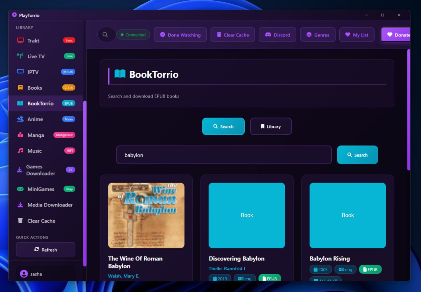This screenshot has width=421, height=292.
Task: Click the BookTorrio page heading
Action: [154, 75]
